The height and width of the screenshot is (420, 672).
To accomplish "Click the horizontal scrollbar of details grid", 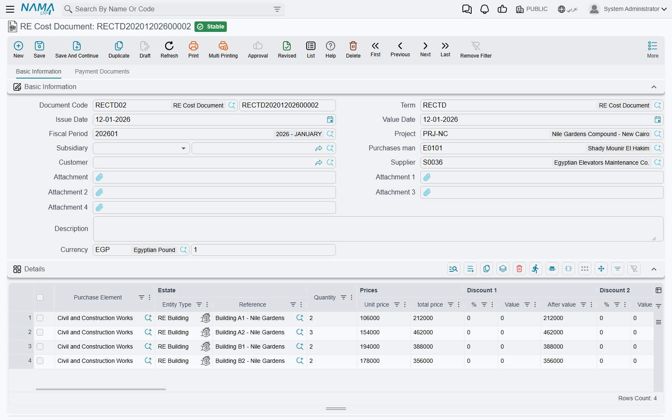I will [x=101, y=389].
